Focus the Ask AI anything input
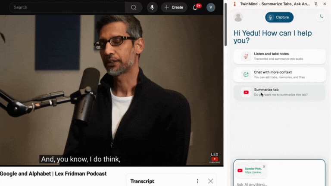This screenshot has height=186, width=331. (279, 184)
